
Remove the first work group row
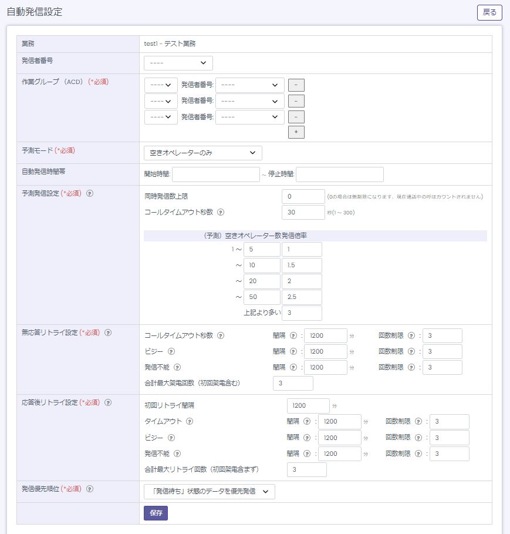(x=296, y=85)
